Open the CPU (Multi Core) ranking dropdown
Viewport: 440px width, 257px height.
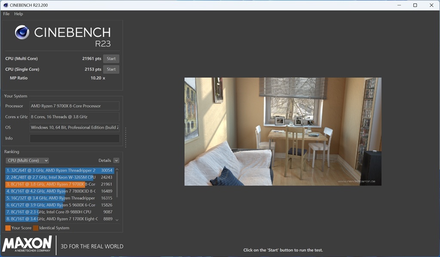point(27,160)
